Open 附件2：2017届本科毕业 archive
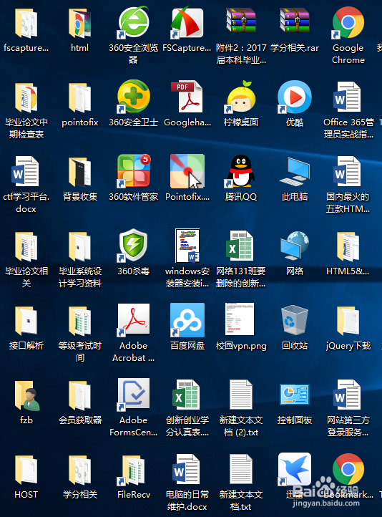The width and height of the screenshot is (382, 517). tap(241, 21)
